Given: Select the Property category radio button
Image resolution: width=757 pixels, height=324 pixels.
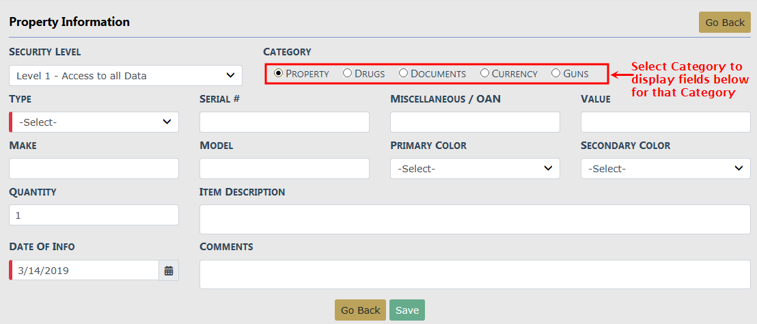Looking at the screenshot, I should pyautogui.click(x=278, y=73).
